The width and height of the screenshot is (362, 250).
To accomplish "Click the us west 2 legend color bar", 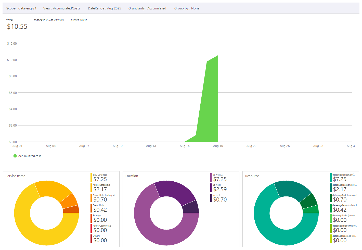I will [211, 178].
